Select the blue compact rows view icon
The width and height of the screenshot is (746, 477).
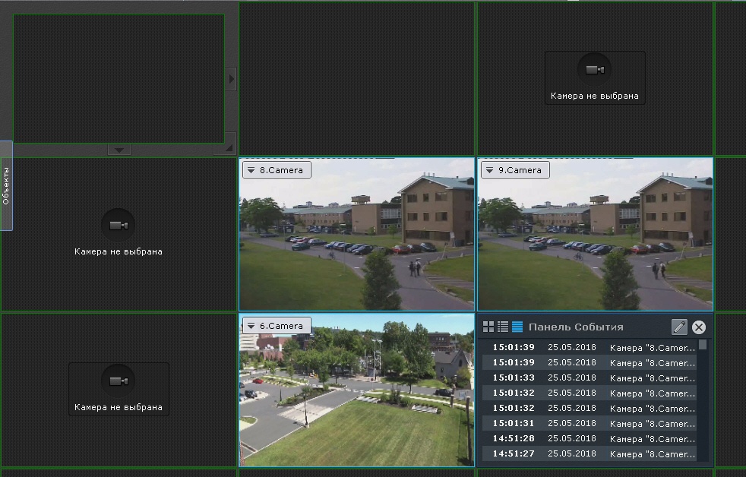tap(517, 327)
